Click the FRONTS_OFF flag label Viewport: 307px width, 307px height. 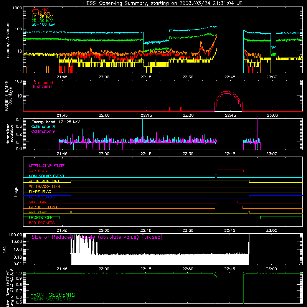(40, 218)
